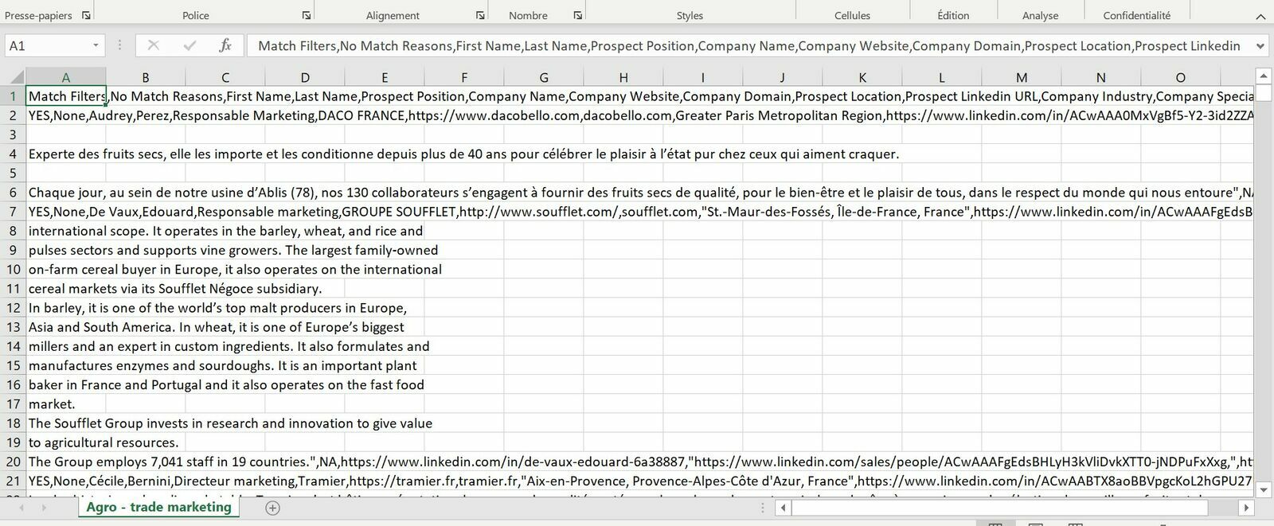The height and width of the screenshot is (526, 1274).
Task: Select column F header
Action: 464,77
